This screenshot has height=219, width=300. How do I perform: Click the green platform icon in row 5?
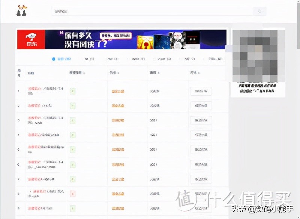(x=72, y=149)
